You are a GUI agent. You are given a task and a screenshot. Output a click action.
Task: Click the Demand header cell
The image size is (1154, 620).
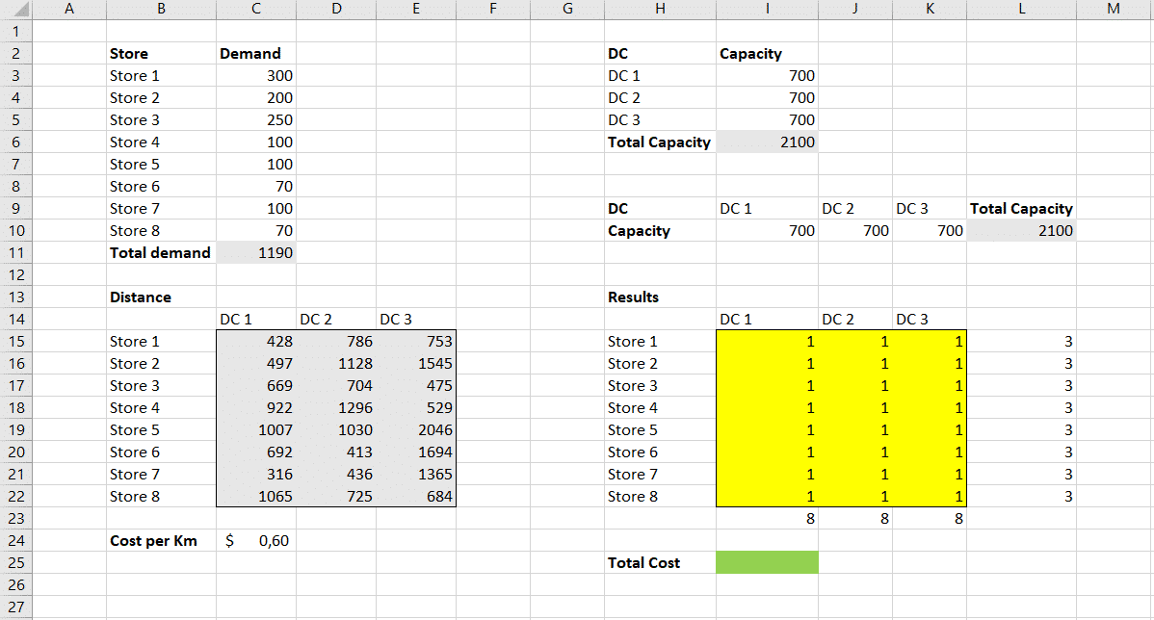click(256, 54)
